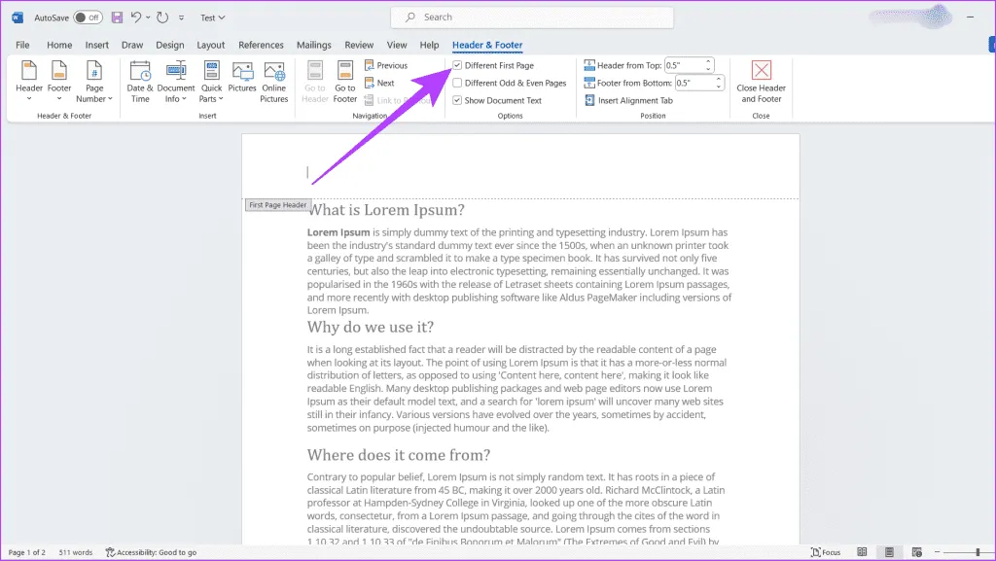The image size is (996, 561).
Task: Uncheck Show Document Text checkbox
Action: (x=458, y=100)
